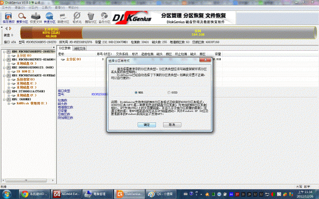The height and width of the screenshot is (199, 319).
Task: Select 系统保留(0) partition in tree
Action: [25, 80]
